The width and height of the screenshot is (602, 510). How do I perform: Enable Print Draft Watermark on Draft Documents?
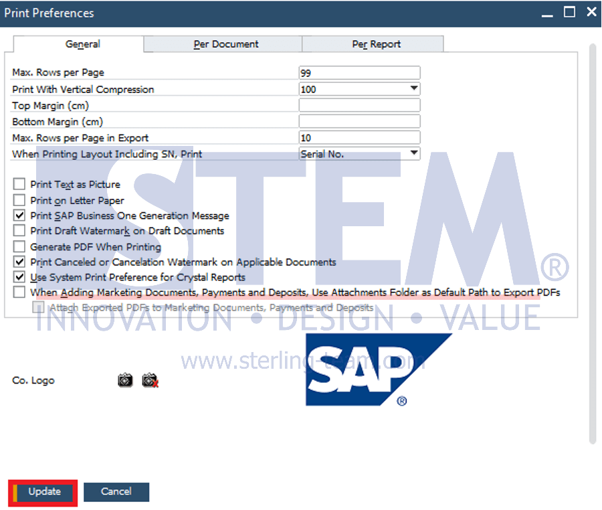[x=19, y=230]
